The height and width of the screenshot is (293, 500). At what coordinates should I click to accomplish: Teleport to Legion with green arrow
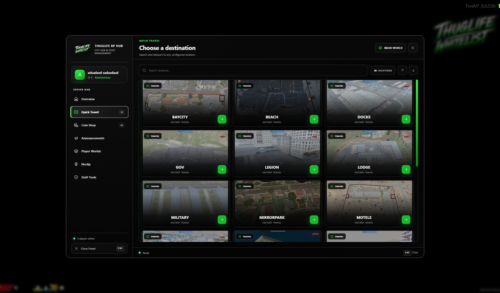[314, 169]
